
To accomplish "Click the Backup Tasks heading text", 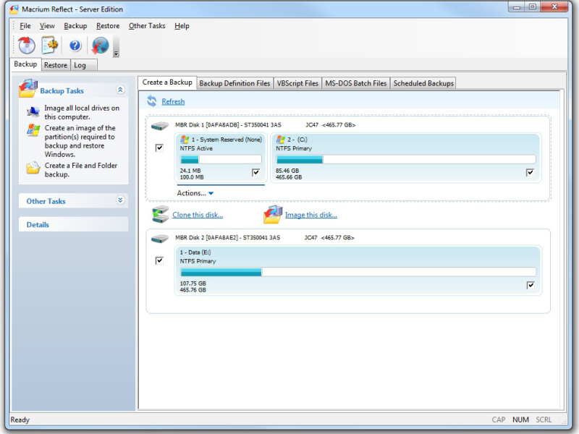I will pyautogui.click(x=62, y=91).
